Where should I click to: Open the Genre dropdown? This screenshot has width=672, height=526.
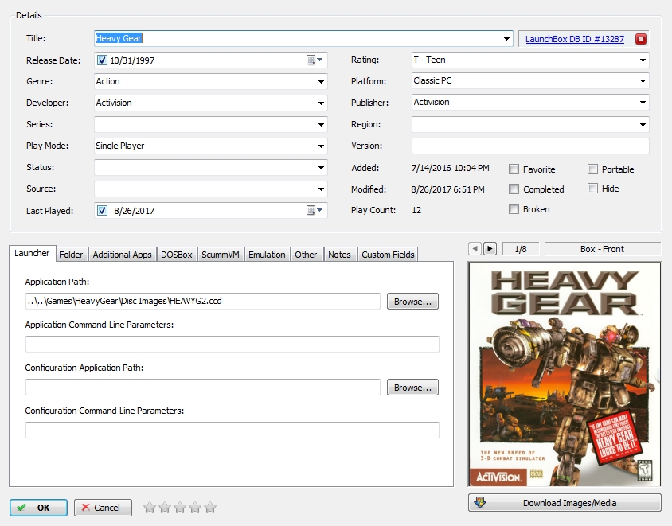(x=321, y=81)
